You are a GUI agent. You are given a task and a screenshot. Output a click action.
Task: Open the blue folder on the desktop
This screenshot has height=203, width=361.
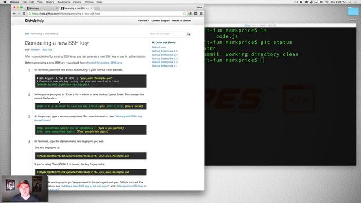[x=353, y=11]
